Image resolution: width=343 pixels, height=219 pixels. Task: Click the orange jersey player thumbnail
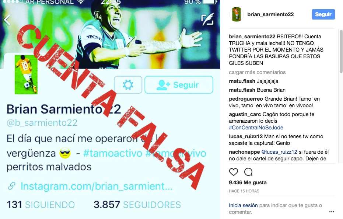26,75
